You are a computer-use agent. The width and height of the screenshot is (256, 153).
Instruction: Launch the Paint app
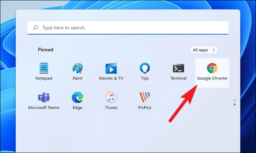point(77,71)
